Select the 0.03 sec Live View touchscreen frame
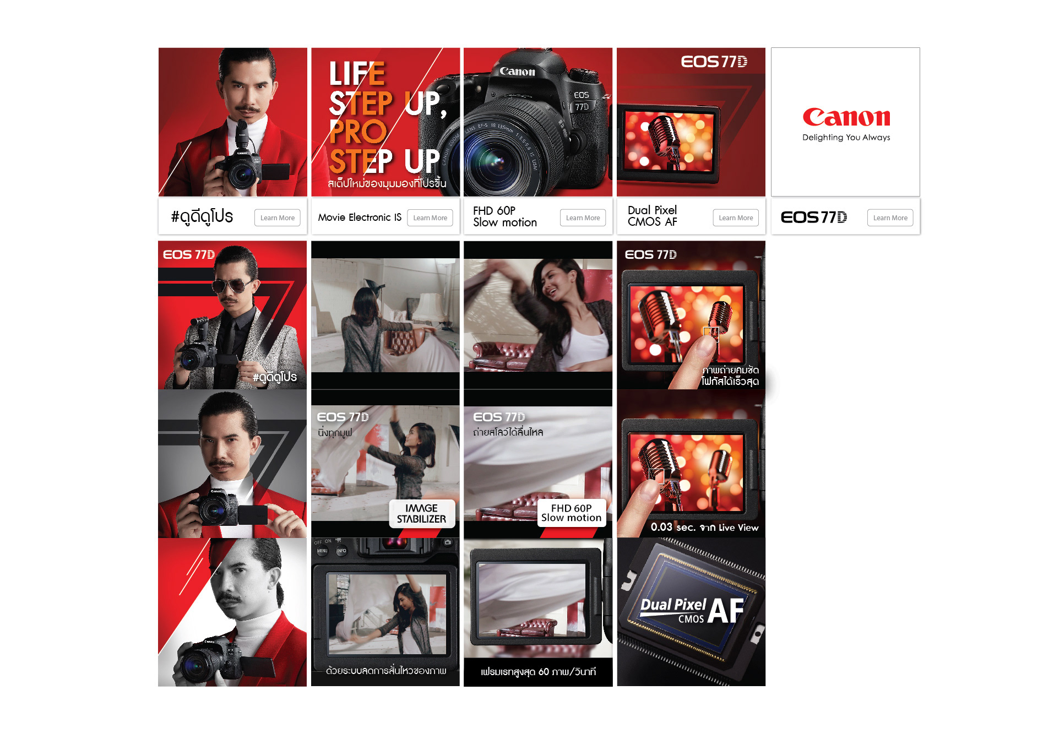 pyautogui.click(x=691, y=464)
